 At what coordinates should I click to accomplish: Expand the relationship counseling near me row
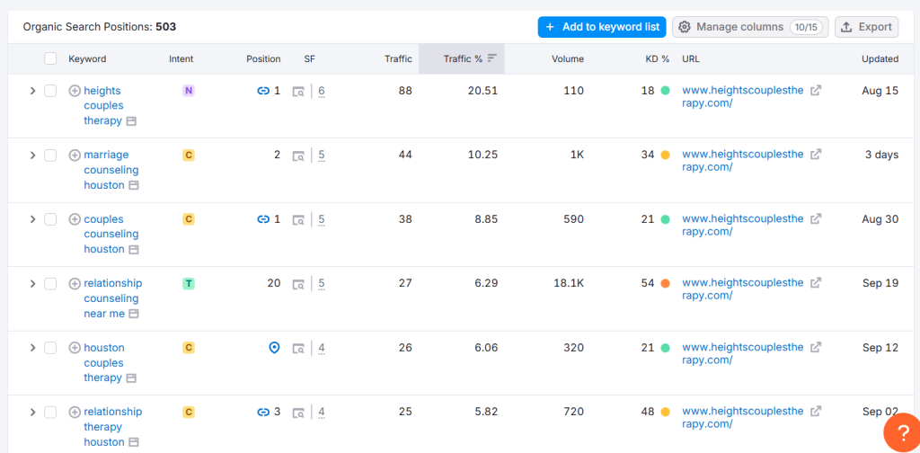33,283
